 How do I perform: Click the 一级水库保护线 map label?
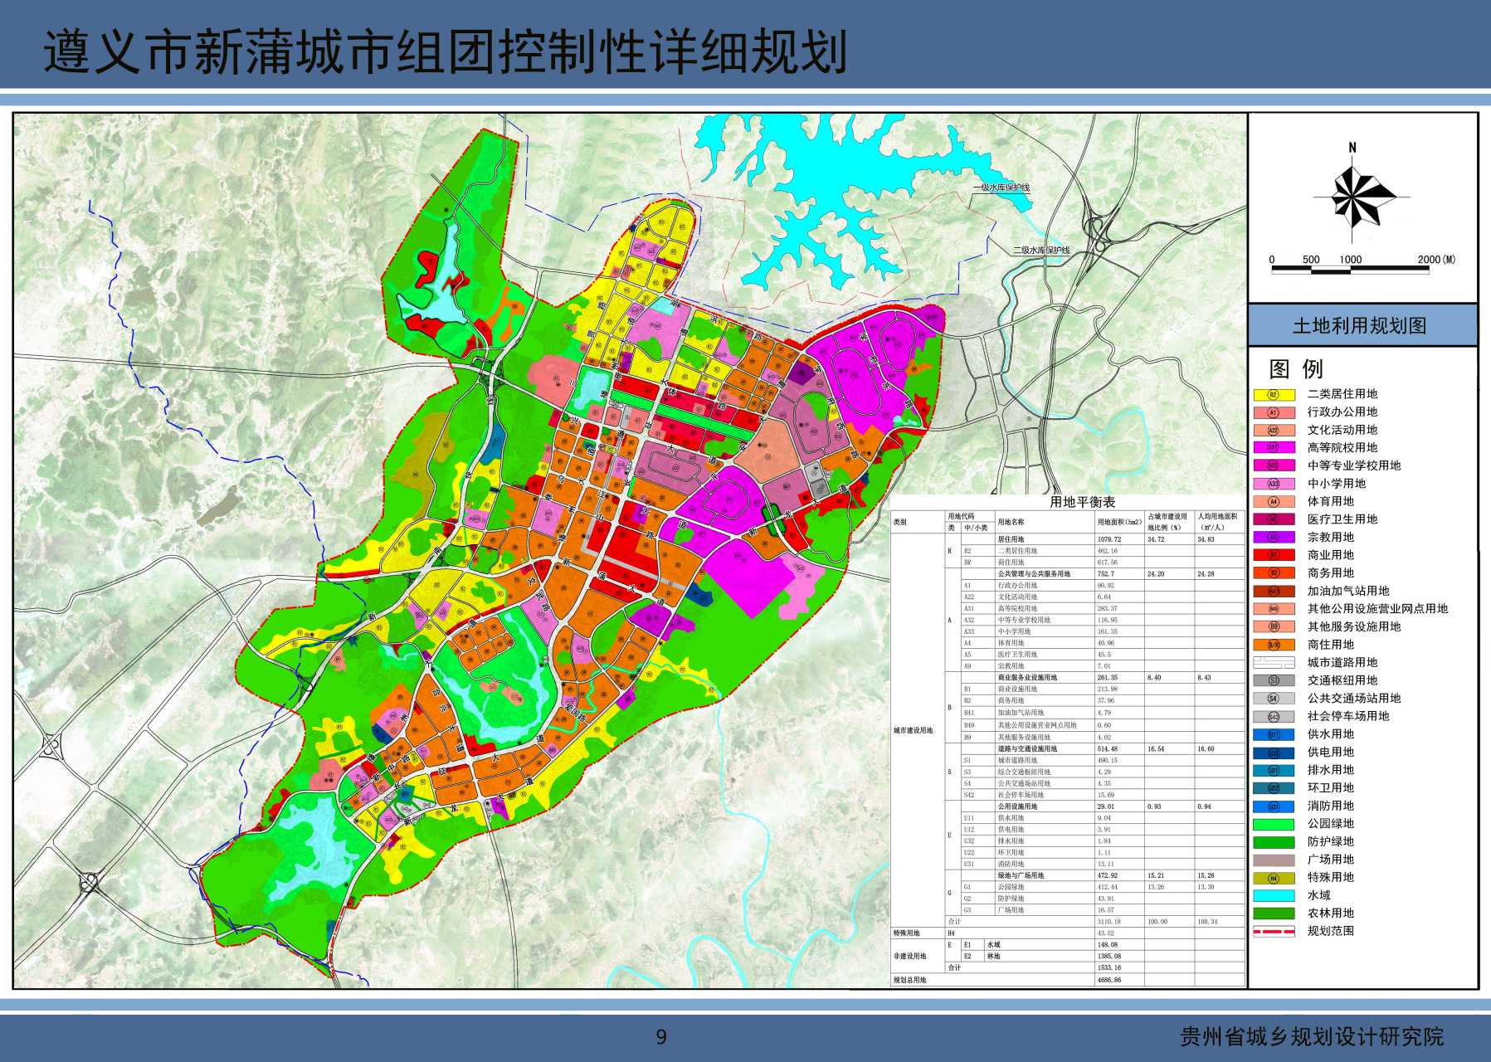1001,188
